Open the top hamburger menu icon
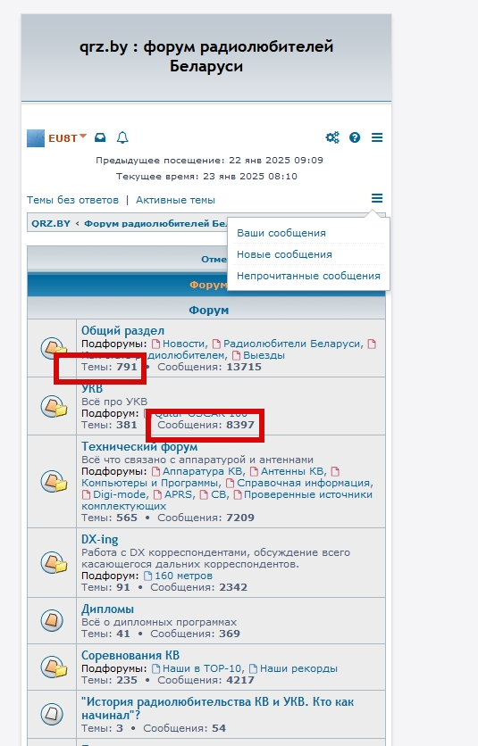The height and width of the screenshot is (746, 478). [x=377, y=137]
